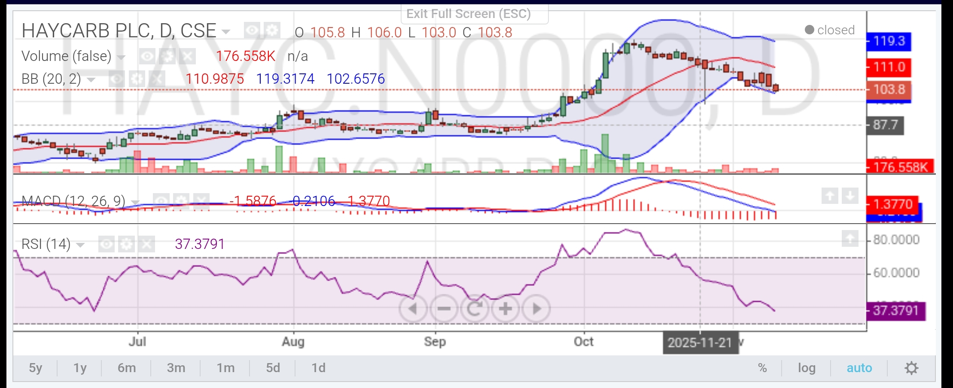Open Volume indicator settings gear
This screenshot has height=388, width=953.
click(167, 56)
